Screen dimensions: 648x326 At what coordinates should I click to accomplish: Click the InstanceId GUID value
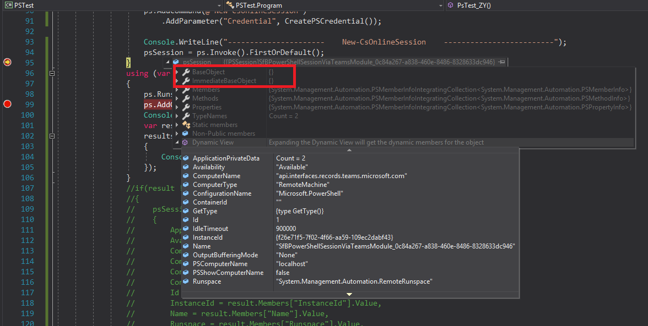334,237
